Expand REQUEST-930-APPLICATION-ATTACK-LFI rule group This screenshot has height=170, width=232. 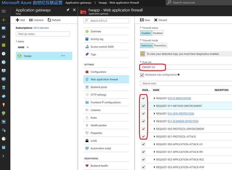point(154,144)
